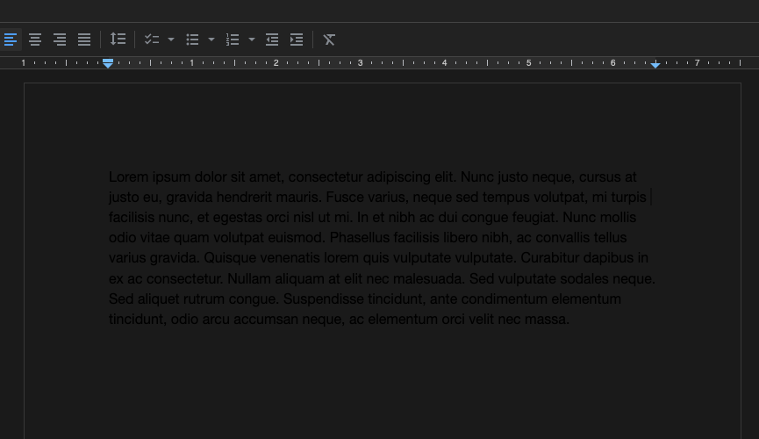Select justify alignment
The image size is (759, 439).
point(84,40)
